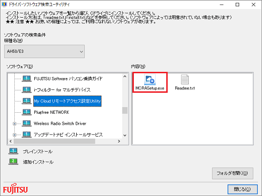Click the software list scroll down arrow
This screenshot has width=262, height=196.
pyautogui.click(x=125, y=135)
